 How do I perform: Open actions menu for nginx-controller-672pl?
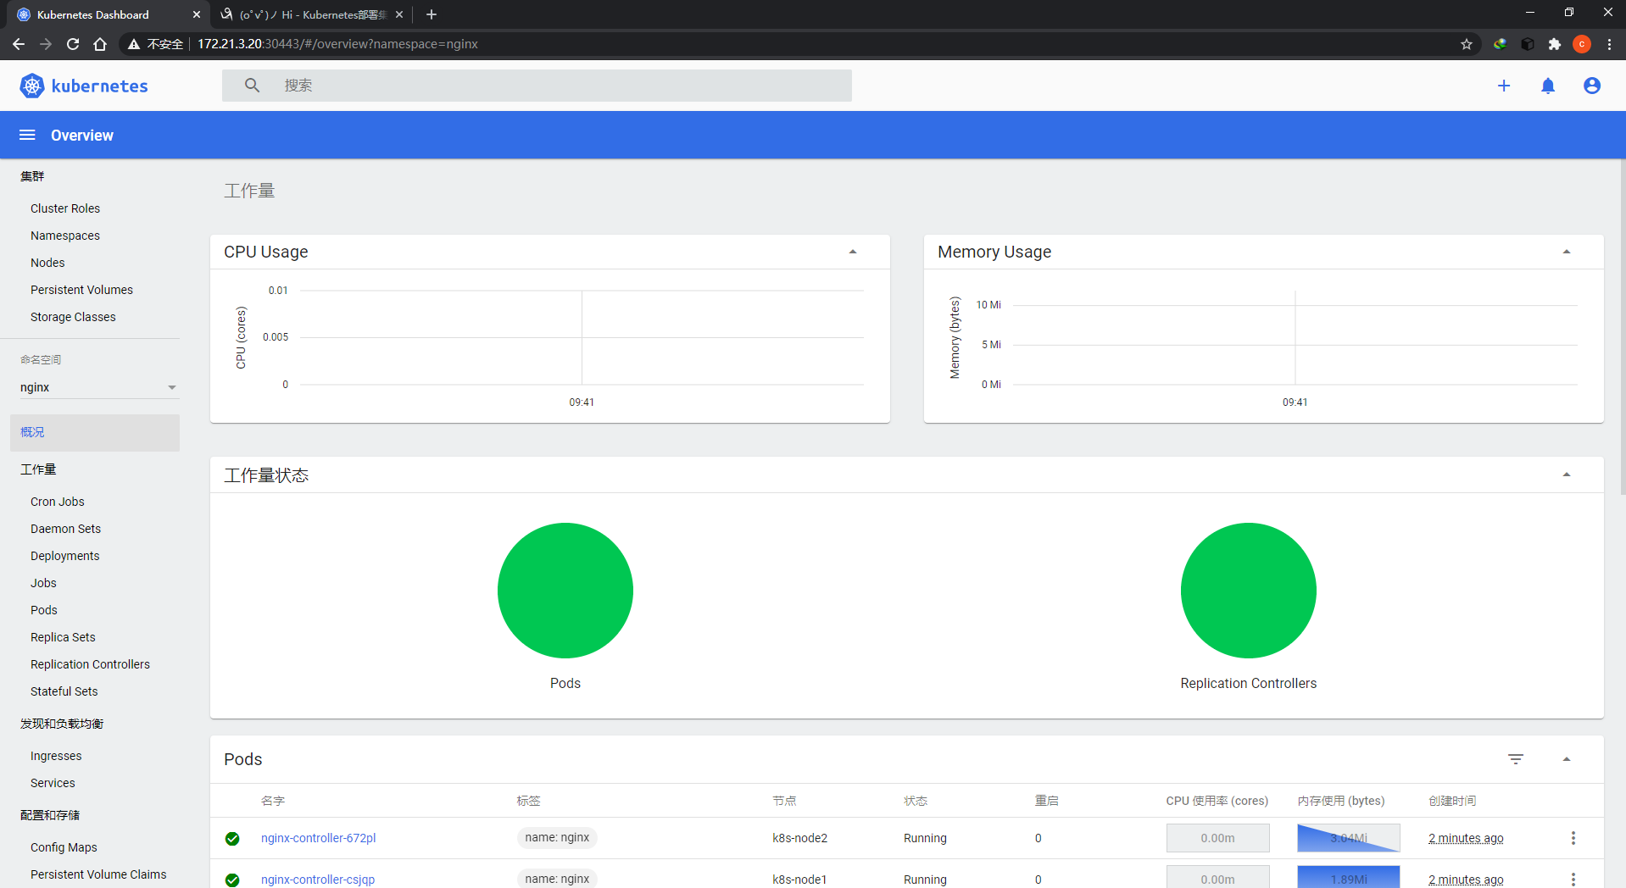coord(1573,838)
